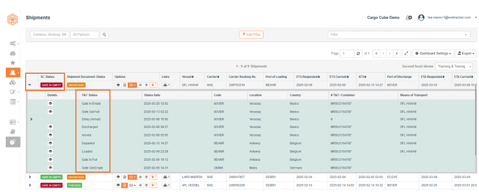
Task: Click star favorite for SFL HAWAII shipment
Action: click(x=153, y=85)
